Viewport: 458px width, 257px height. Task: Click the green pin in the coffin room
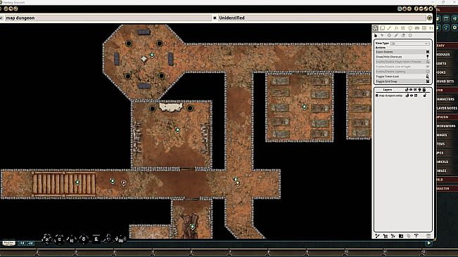coord(305,107)
